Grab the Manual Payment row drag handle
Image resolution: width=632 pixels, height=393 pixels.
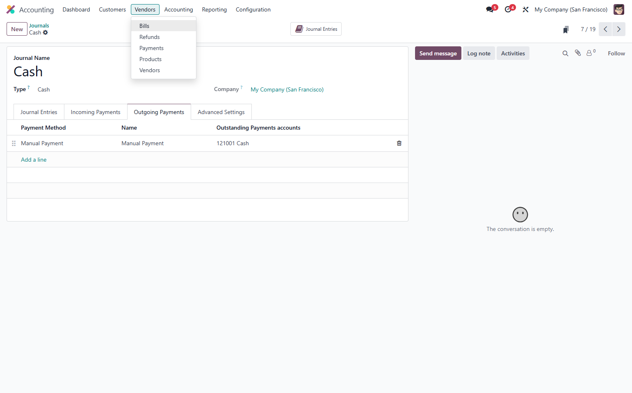(x=14, y=144)
